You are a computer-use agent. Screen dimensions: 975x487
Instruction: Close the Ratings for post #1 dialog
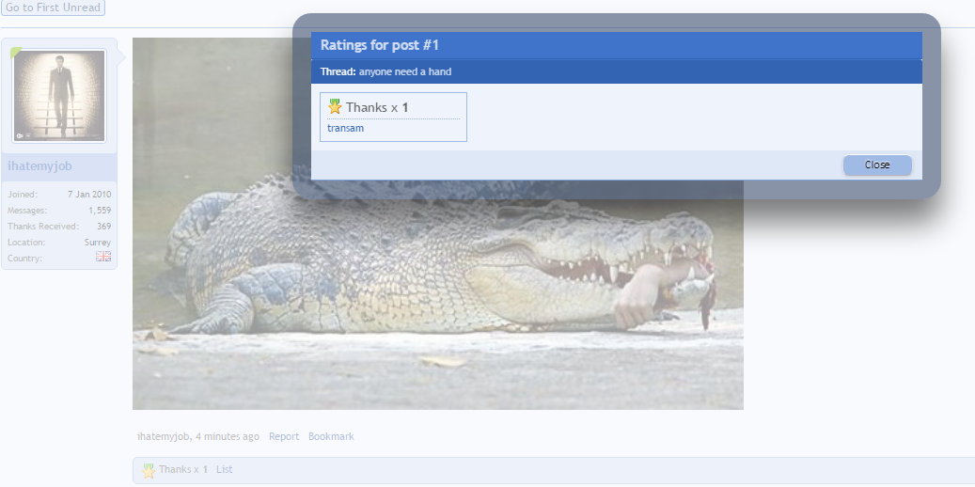pyautogui.click(x=876, y=165)
